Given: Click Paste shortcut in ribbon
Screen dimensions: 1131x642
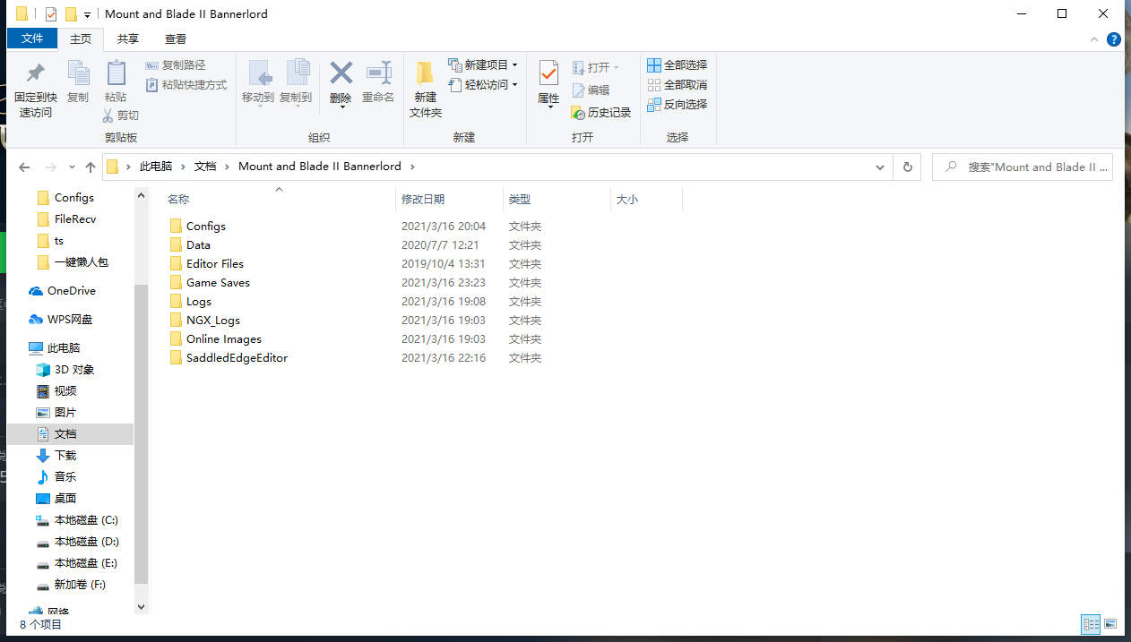Looking at the screenshot, I should 186,85.
